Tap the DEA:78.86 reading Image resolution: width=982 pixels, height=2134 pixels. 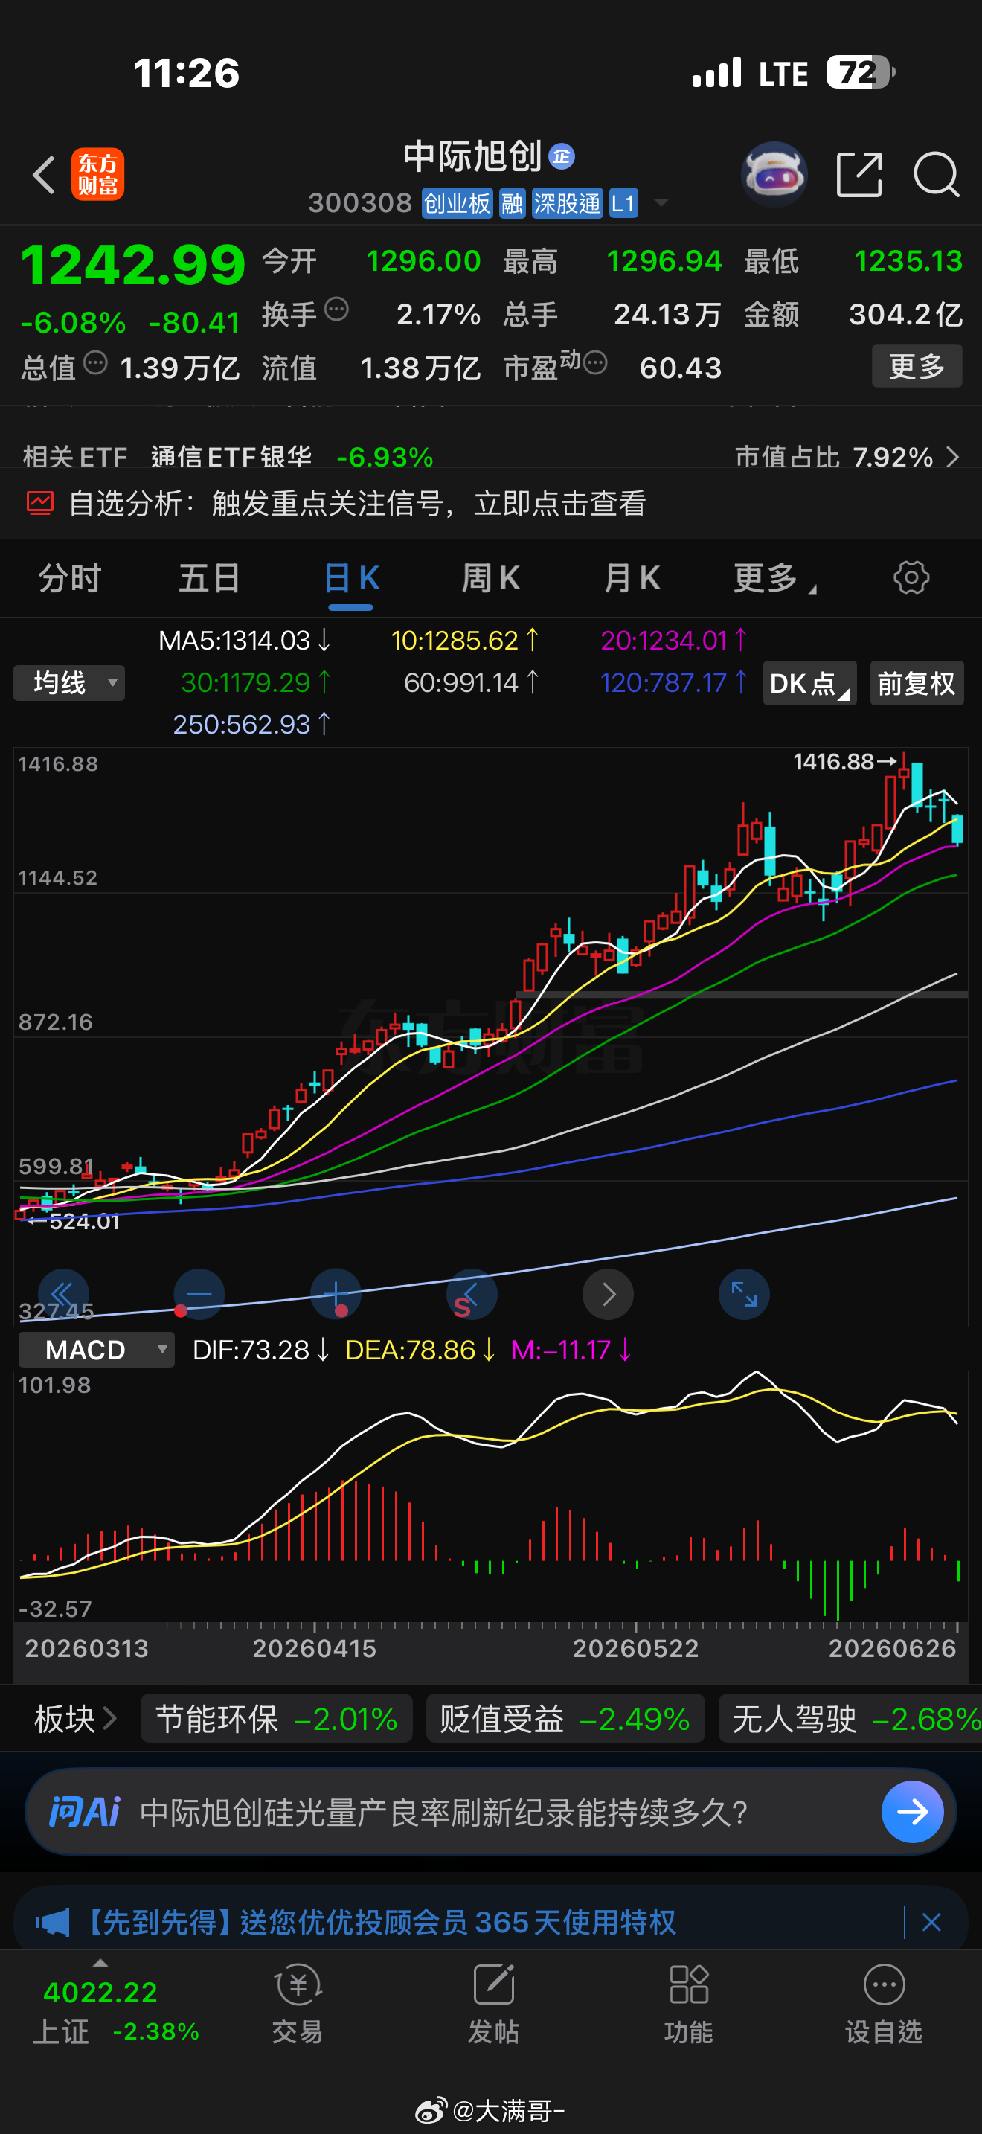click(x=420, y=1350)
